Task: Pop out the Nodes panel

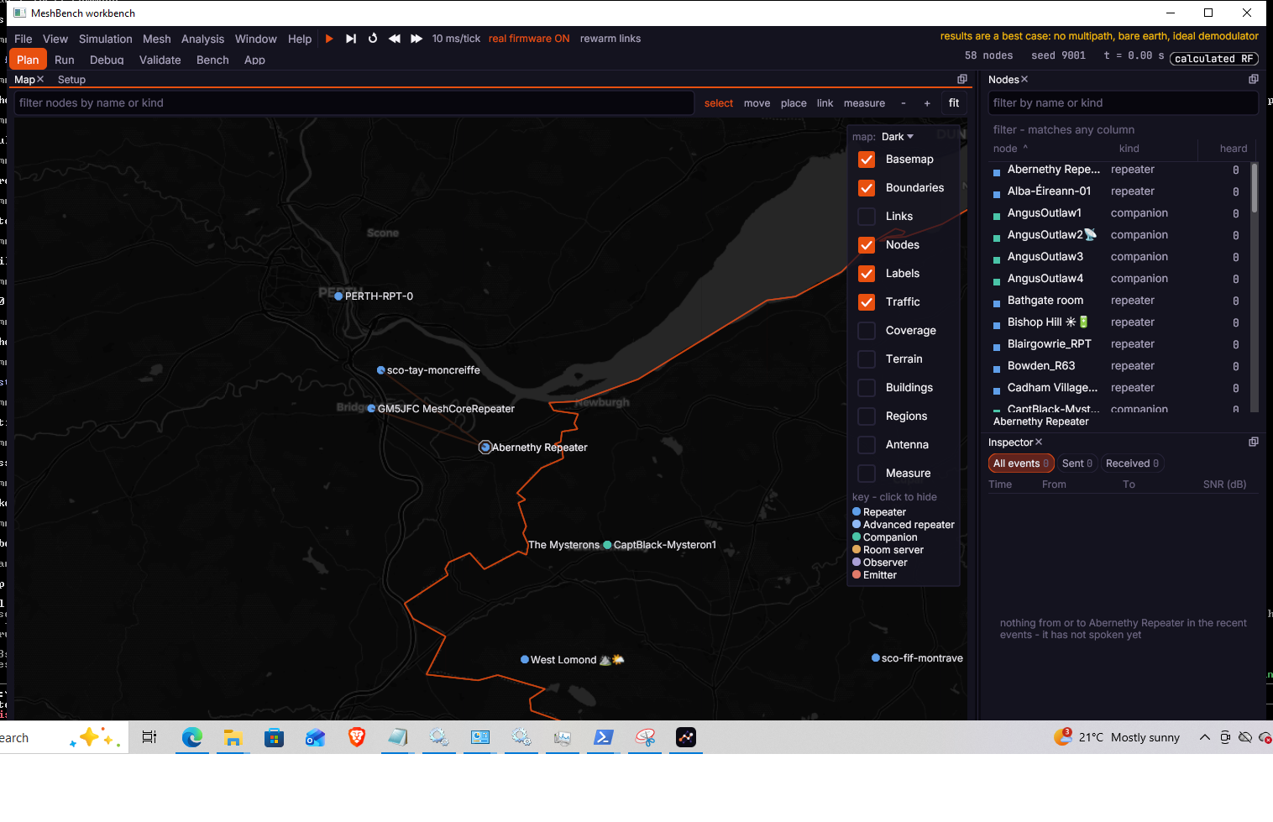Action: [x=1254, y=79]
